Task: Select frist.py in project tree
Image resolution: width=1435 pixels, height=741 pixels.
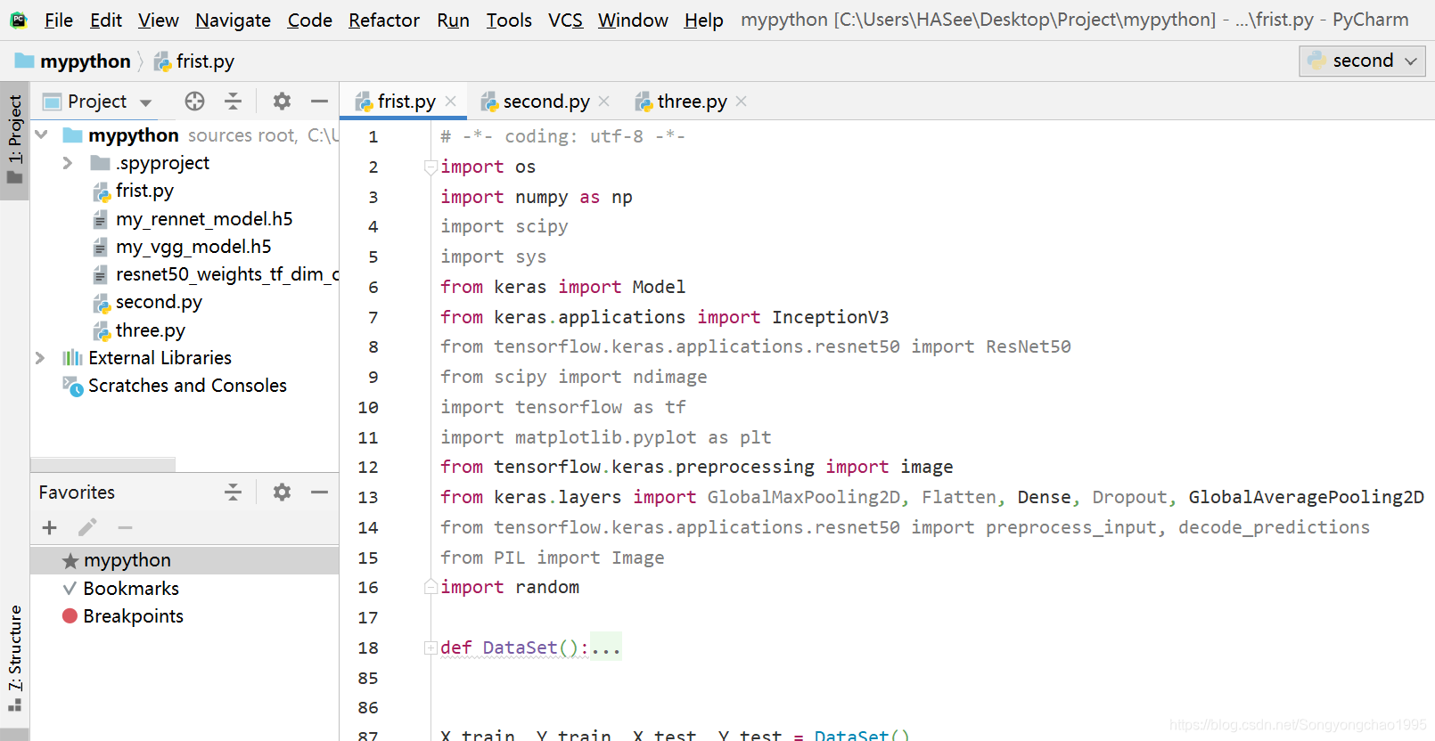Action: point(144,191)
